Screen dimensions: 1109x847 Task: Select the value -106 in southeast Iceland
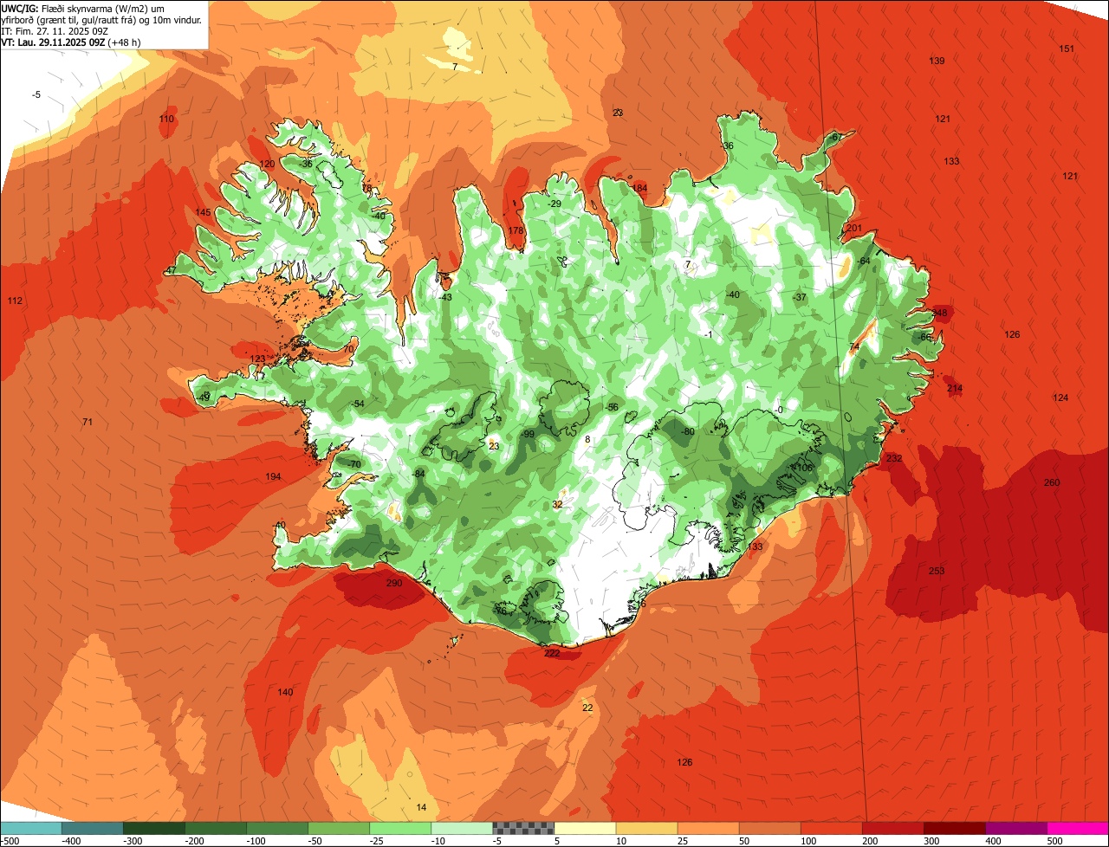coord(802,468)
